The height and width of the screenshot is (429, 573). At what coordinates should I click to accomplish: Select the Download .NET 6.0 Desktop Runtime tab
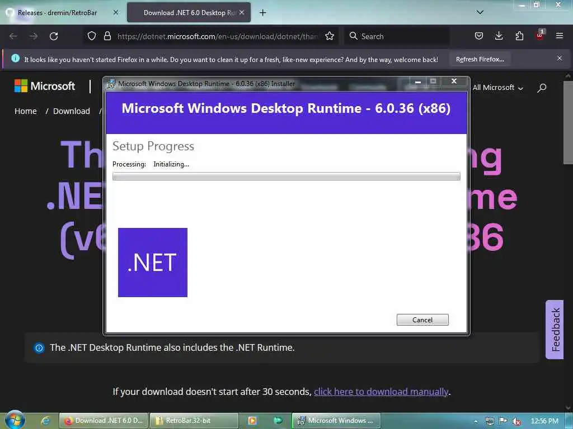pyautogui.click(x=190, y=13)
